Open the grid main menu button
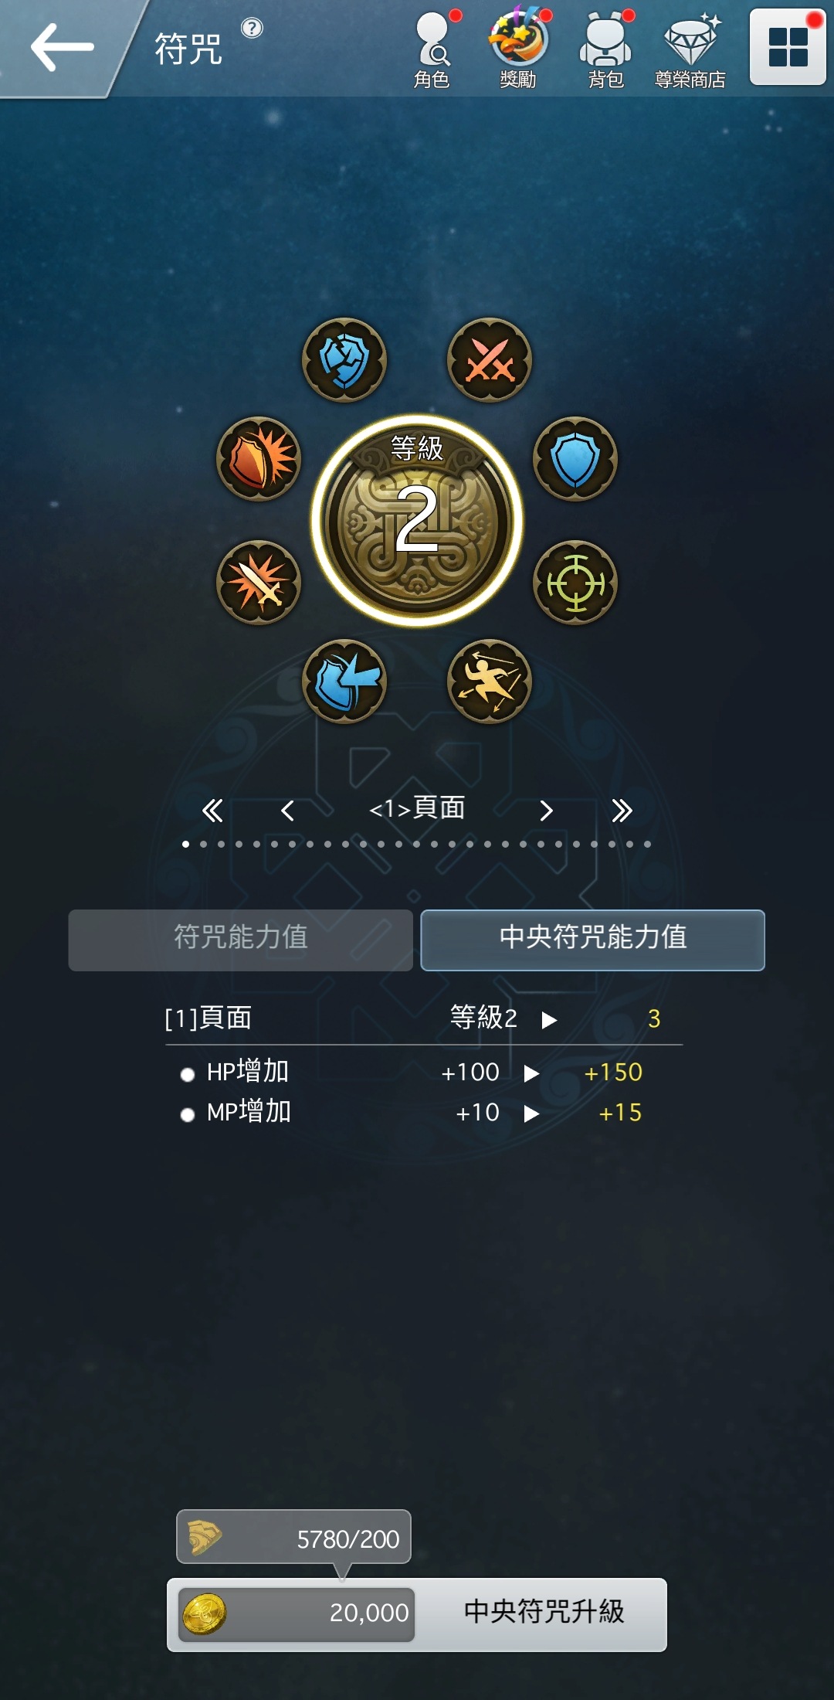This screenshot has width=834, height=1700. coord(788,46)
